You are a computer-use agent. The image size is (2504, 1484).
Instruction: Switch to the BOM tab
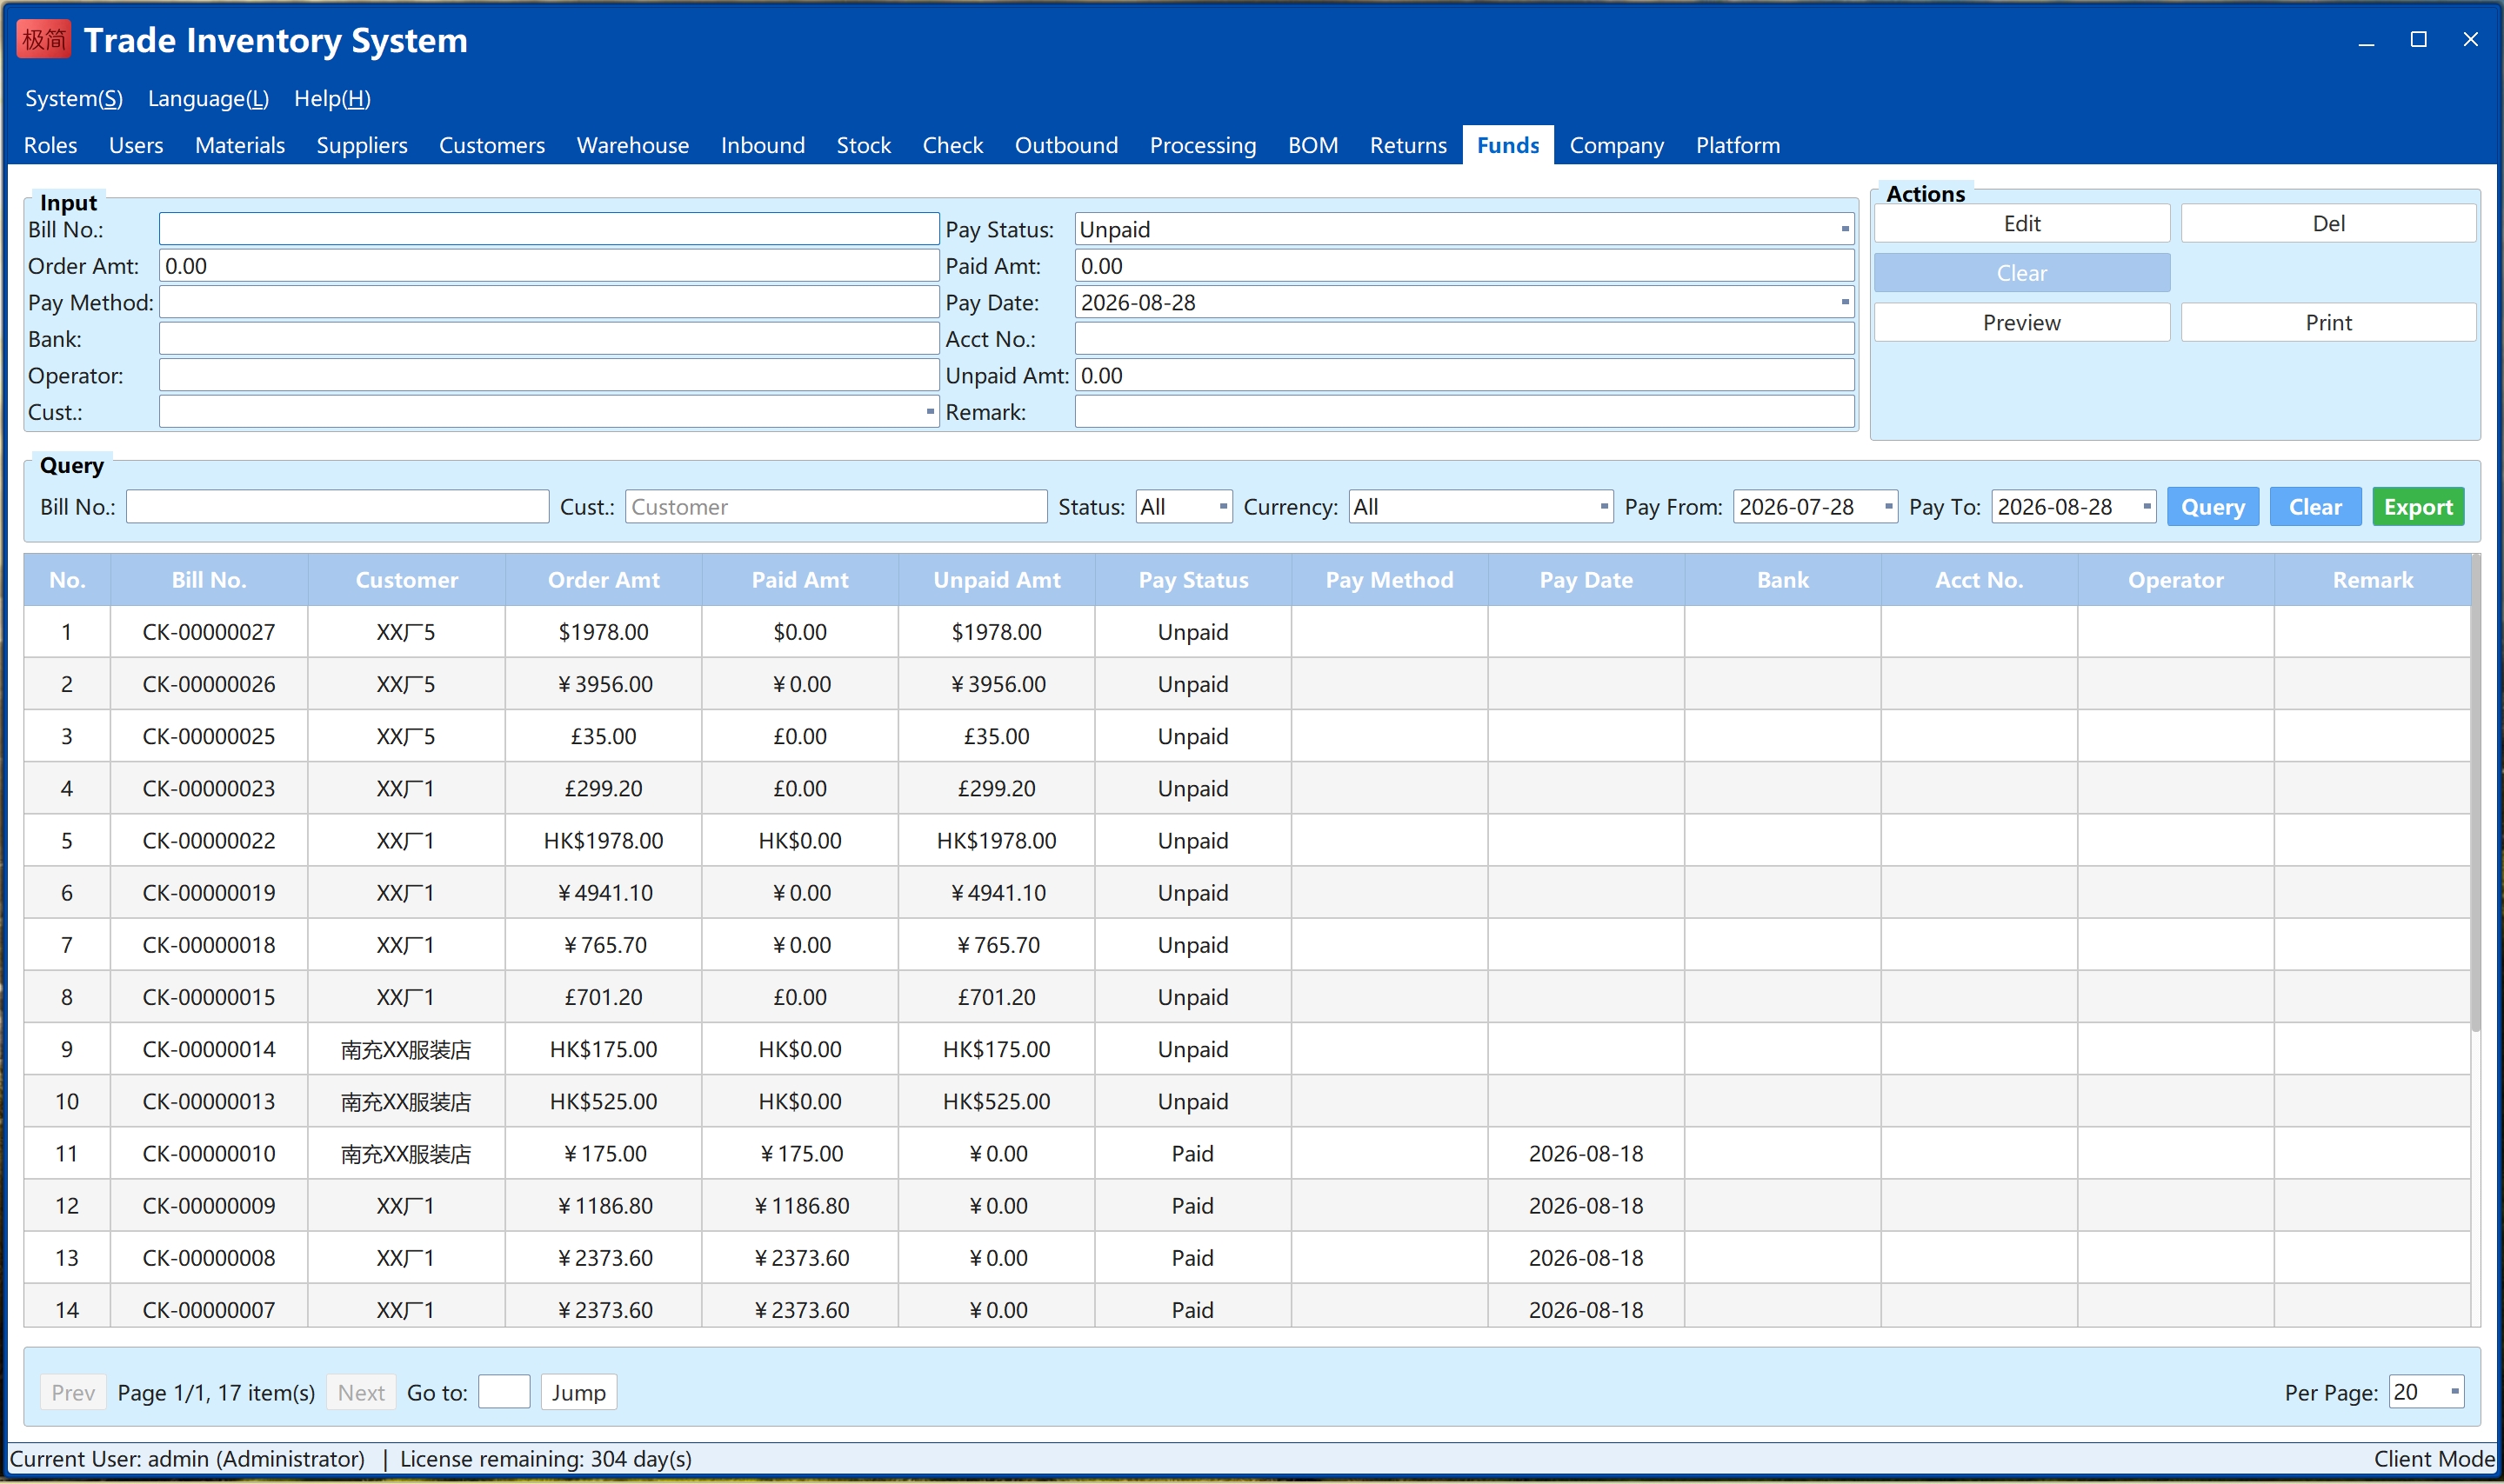coord(1312,145)
